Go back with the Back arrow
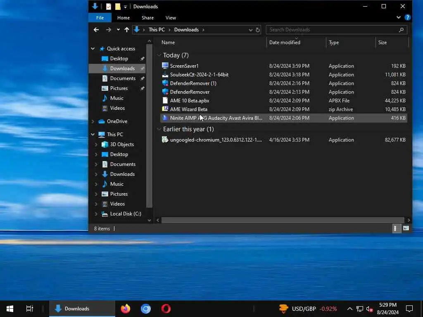423x317 pixels. point(96,30)
